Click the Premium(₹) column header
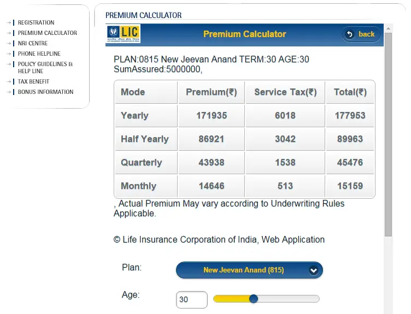 tap(212, 92)
